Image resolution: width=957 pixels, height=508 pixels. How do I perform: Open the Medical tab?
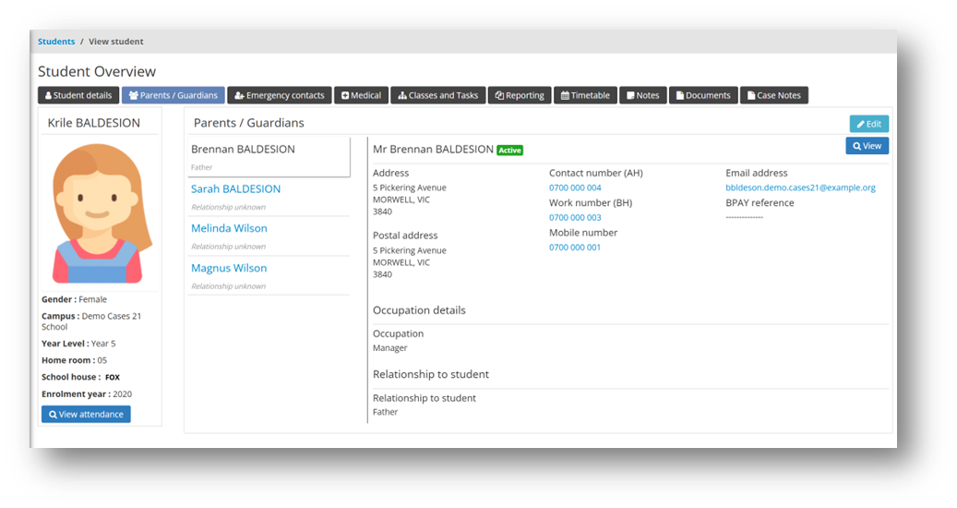click(361, 95)
